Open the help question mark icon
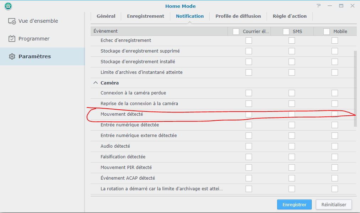Screen dimensions: 360x213 coord(319,6)
